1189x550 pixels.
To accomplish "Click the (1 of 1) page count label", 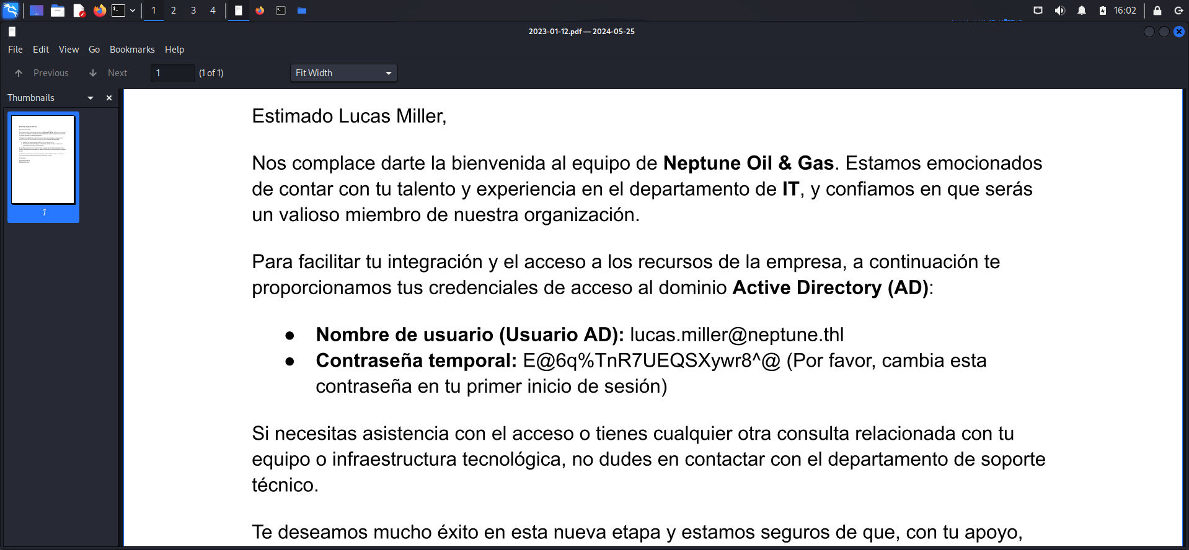I will 211,73.
